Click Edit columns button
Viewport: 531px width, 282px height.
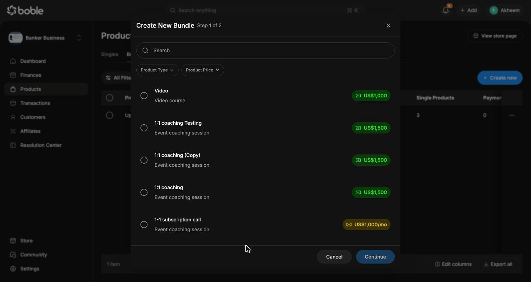[x=453, y=264]
